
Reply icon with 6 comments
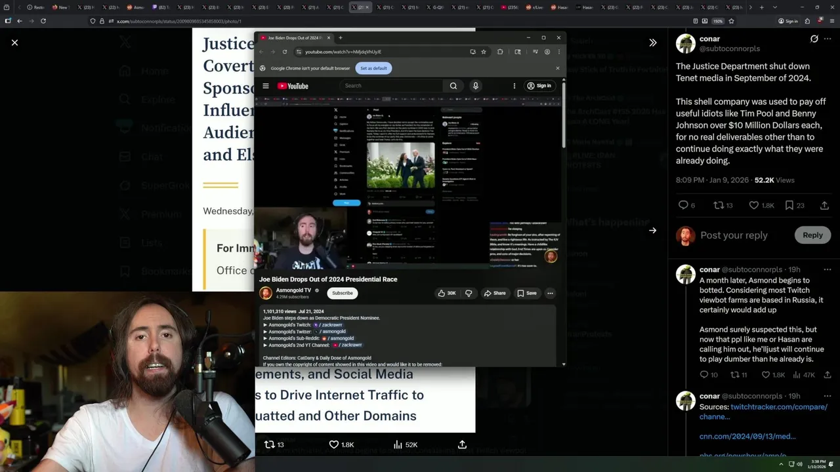(683, 205)
